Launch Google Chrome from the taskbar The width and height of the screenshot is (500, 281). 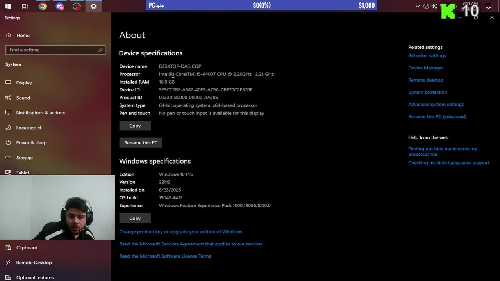click(43, 6)
